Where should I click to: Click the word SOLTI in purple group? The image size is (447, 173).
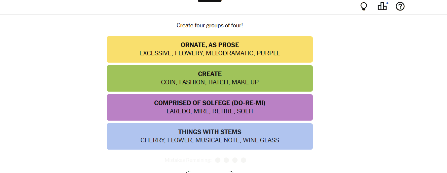(x=245, y=111)
